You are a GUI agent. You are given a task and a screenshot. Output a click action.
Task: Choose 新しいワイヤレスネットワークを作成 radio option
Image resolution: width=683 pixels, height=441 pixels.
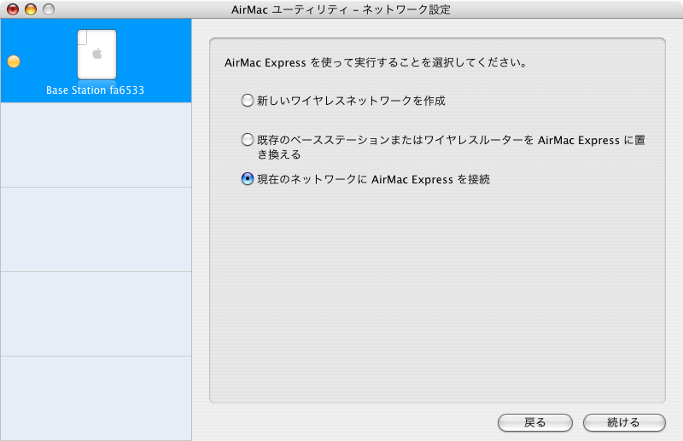pos(248,101)
